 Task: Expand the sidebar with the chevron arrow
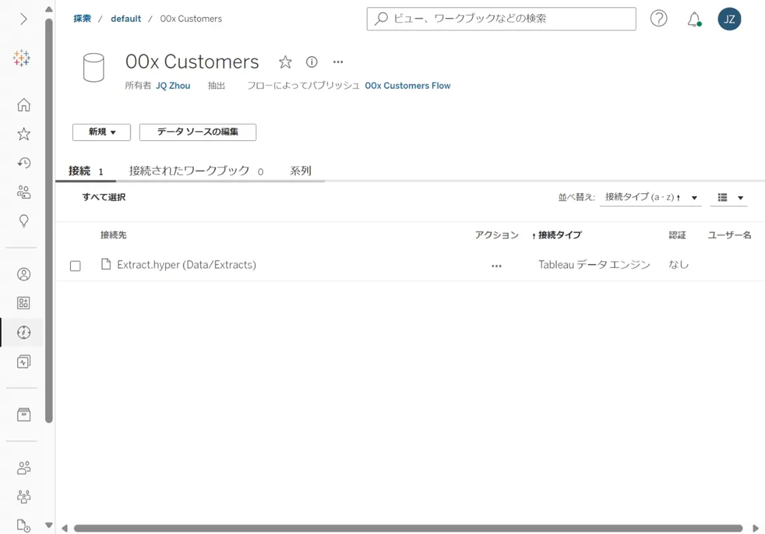(23, 19)
